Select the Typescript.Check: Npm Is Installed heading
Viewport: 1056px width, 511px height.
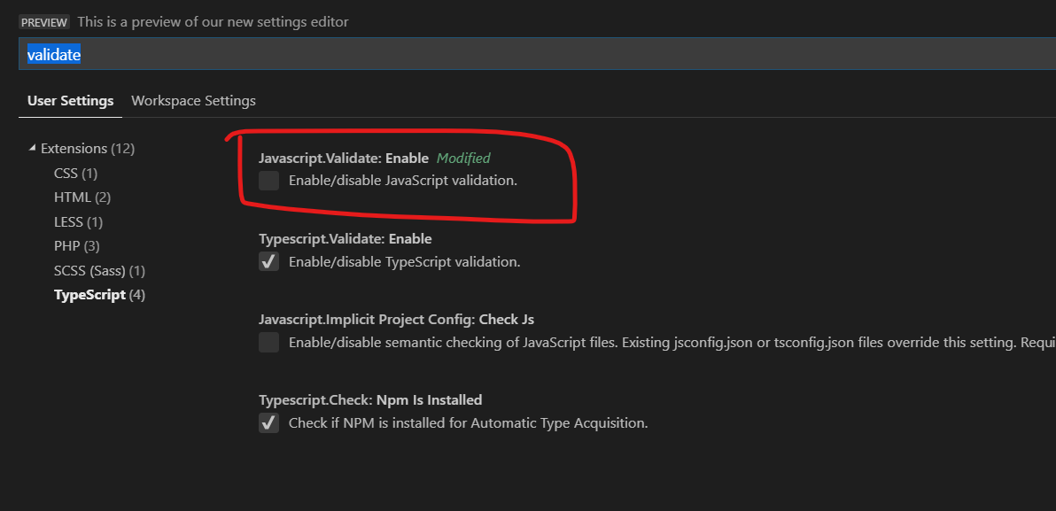click(x=370, y=399)
